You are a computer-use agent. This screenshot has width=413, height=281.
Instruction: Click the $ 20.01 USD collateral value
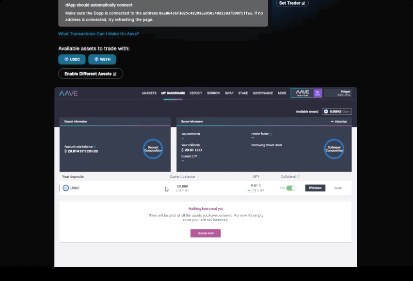tap(191, 150)
